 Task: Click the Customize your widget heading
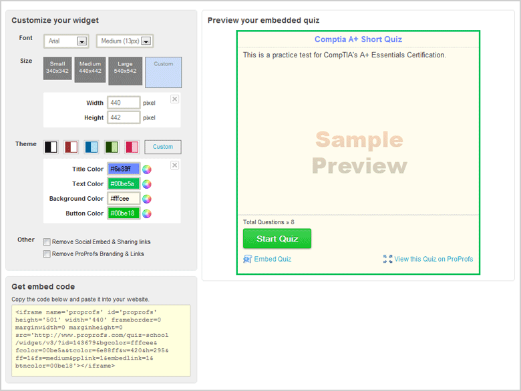pos(55,20)
